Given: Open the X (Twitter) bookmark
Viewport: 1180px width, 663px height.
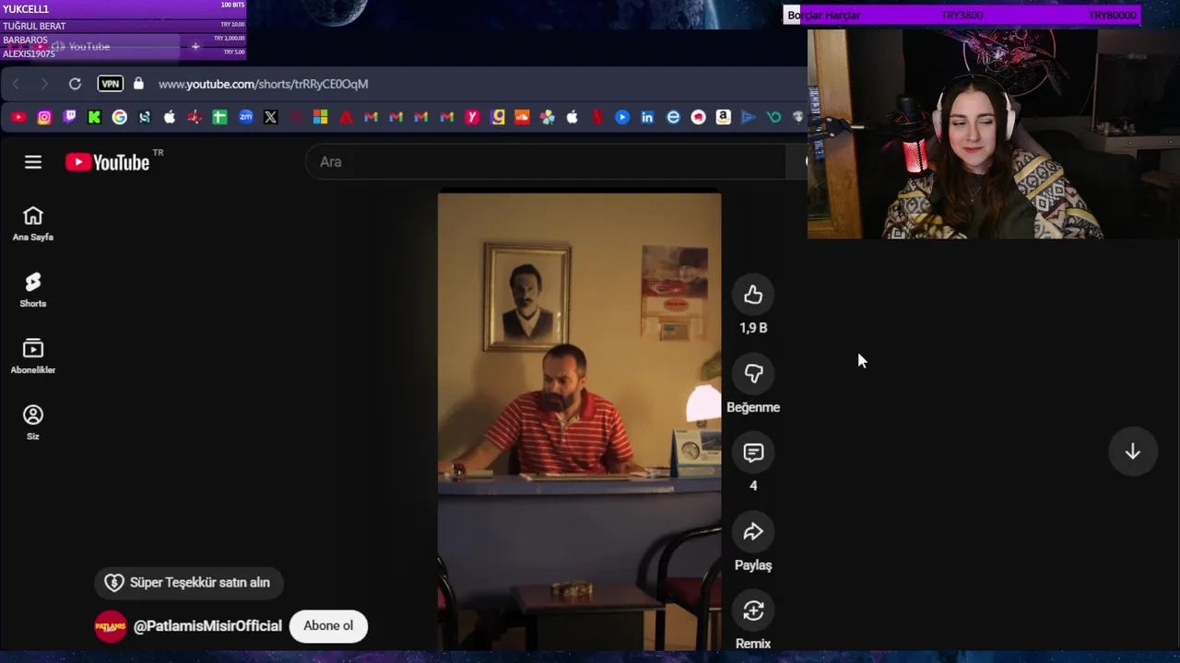Looking at the screenshot, I should (270, 117).
